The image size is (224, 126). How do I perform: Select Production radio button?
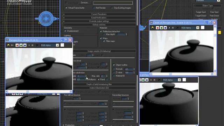(x=63, y=125)
